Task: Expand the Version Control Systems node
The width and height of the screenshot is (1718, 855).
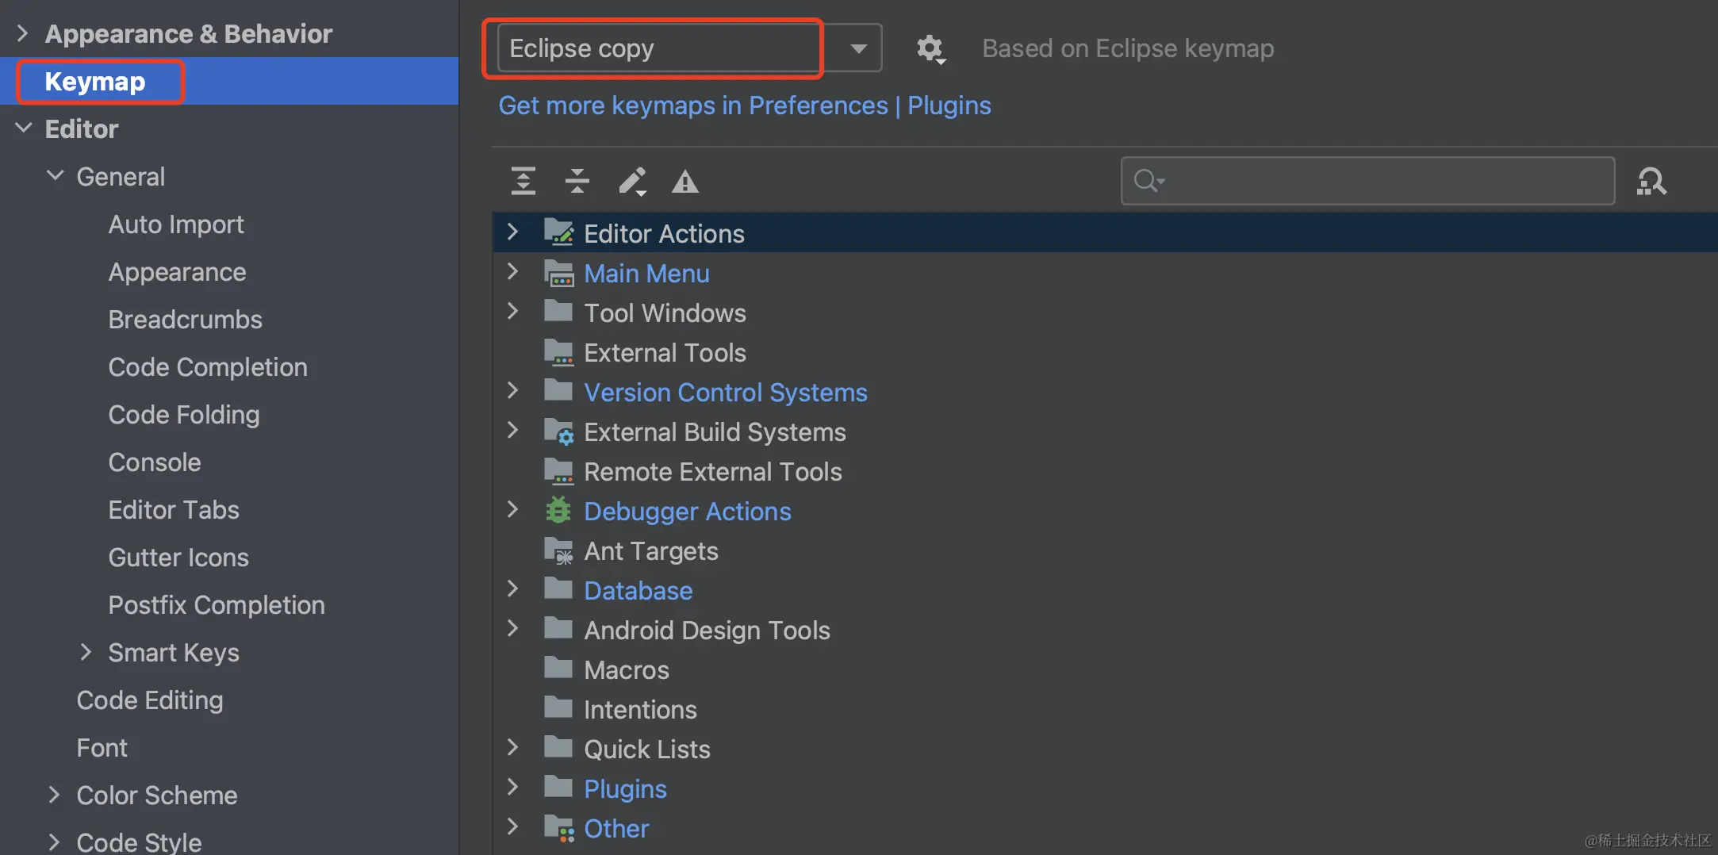Action: pyautogui.click(x=512, y=391)
